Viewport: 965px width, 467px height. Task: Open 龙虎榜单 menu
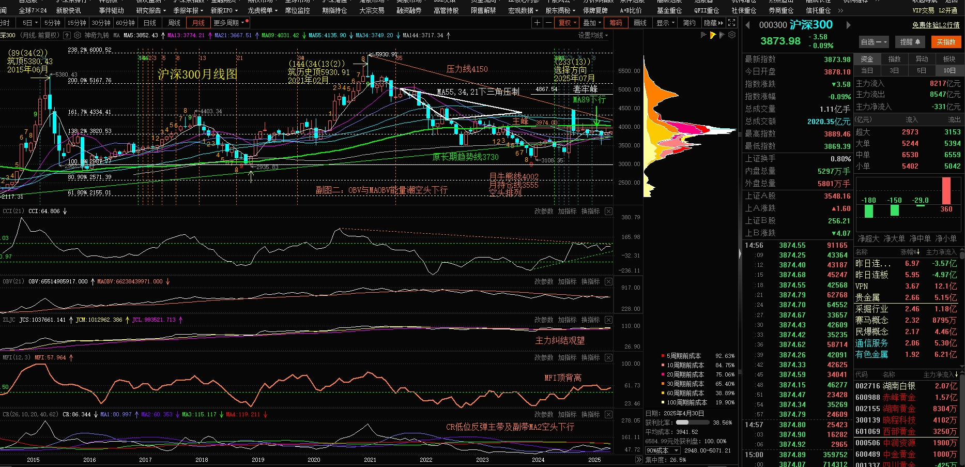pos(263,10)
